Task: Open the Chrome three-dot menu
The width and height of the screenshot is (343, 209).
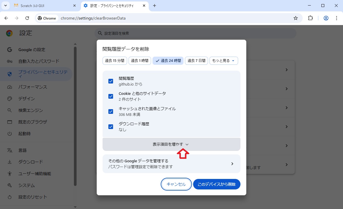Action: [x=337, y=18]
